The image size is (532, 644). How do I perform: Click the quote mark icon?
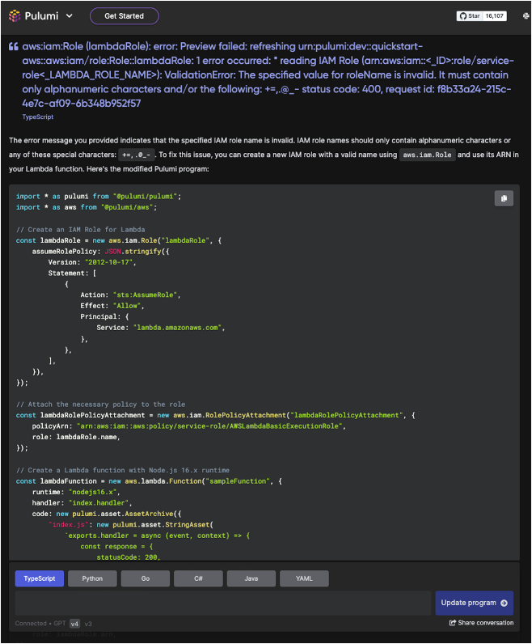[14, 46]
